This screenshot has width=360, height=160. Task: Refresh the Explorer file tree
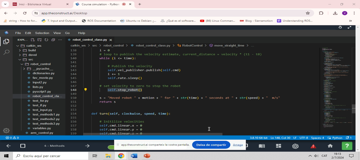pos(46,40)
